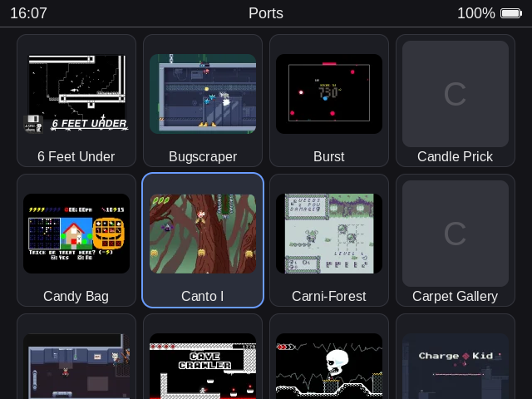Open the Cave Crawler game thumbnail
Viewport: 532px width, 399px height.
click(203, 366)
